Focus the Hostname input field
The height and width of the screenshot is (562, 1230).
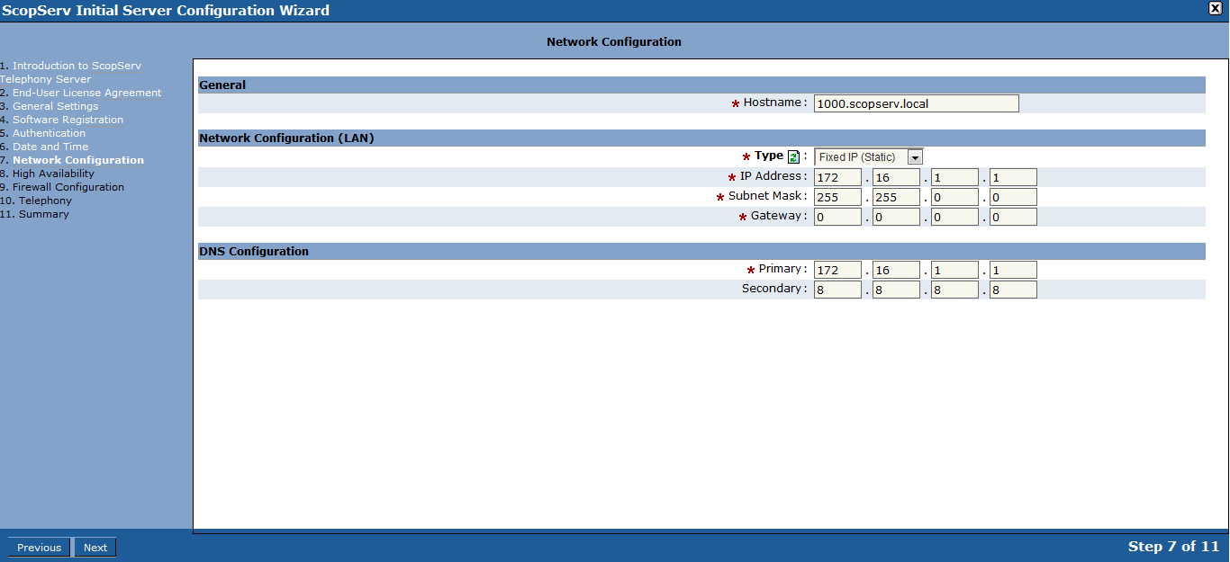[917, 103]
